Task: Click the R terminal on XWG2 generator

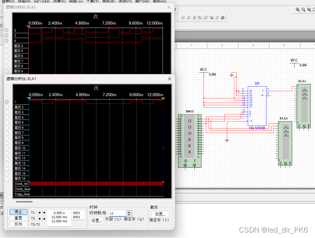Action: 185,165
